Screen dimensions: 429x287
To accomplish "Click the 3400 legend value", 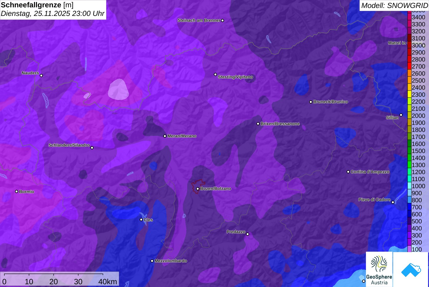I will point(418,17).
